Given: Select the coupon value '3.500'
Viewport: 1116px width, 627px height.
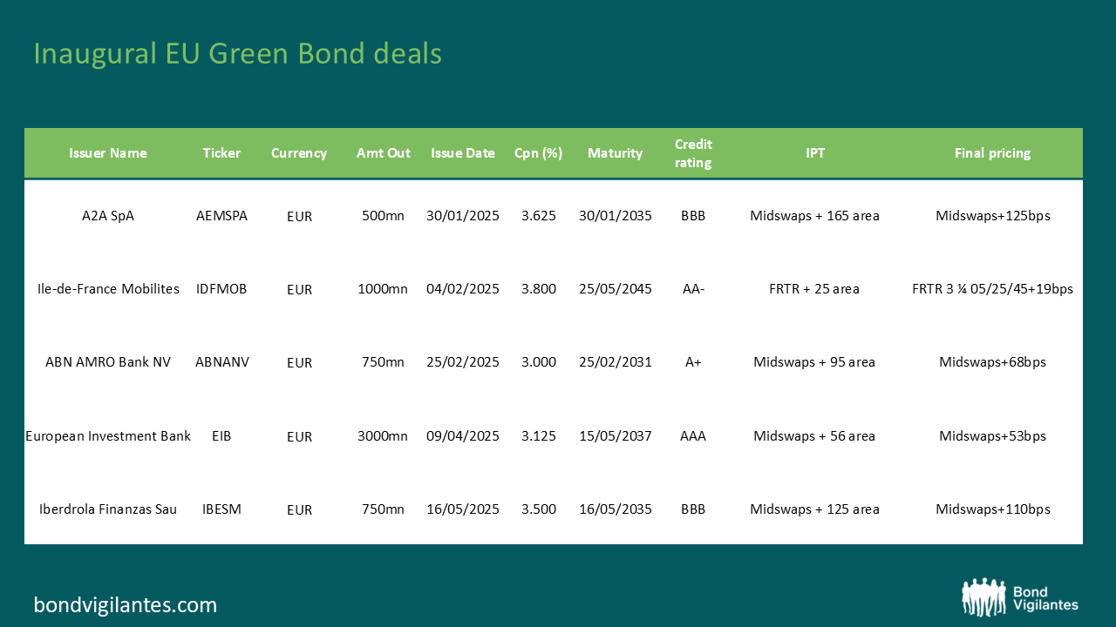Looking at the screenshot, I should 539,509.
